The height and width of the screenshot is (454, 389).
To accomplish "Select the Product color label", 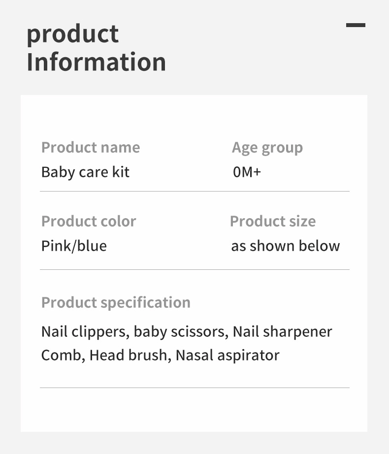I will pos(89,221).
